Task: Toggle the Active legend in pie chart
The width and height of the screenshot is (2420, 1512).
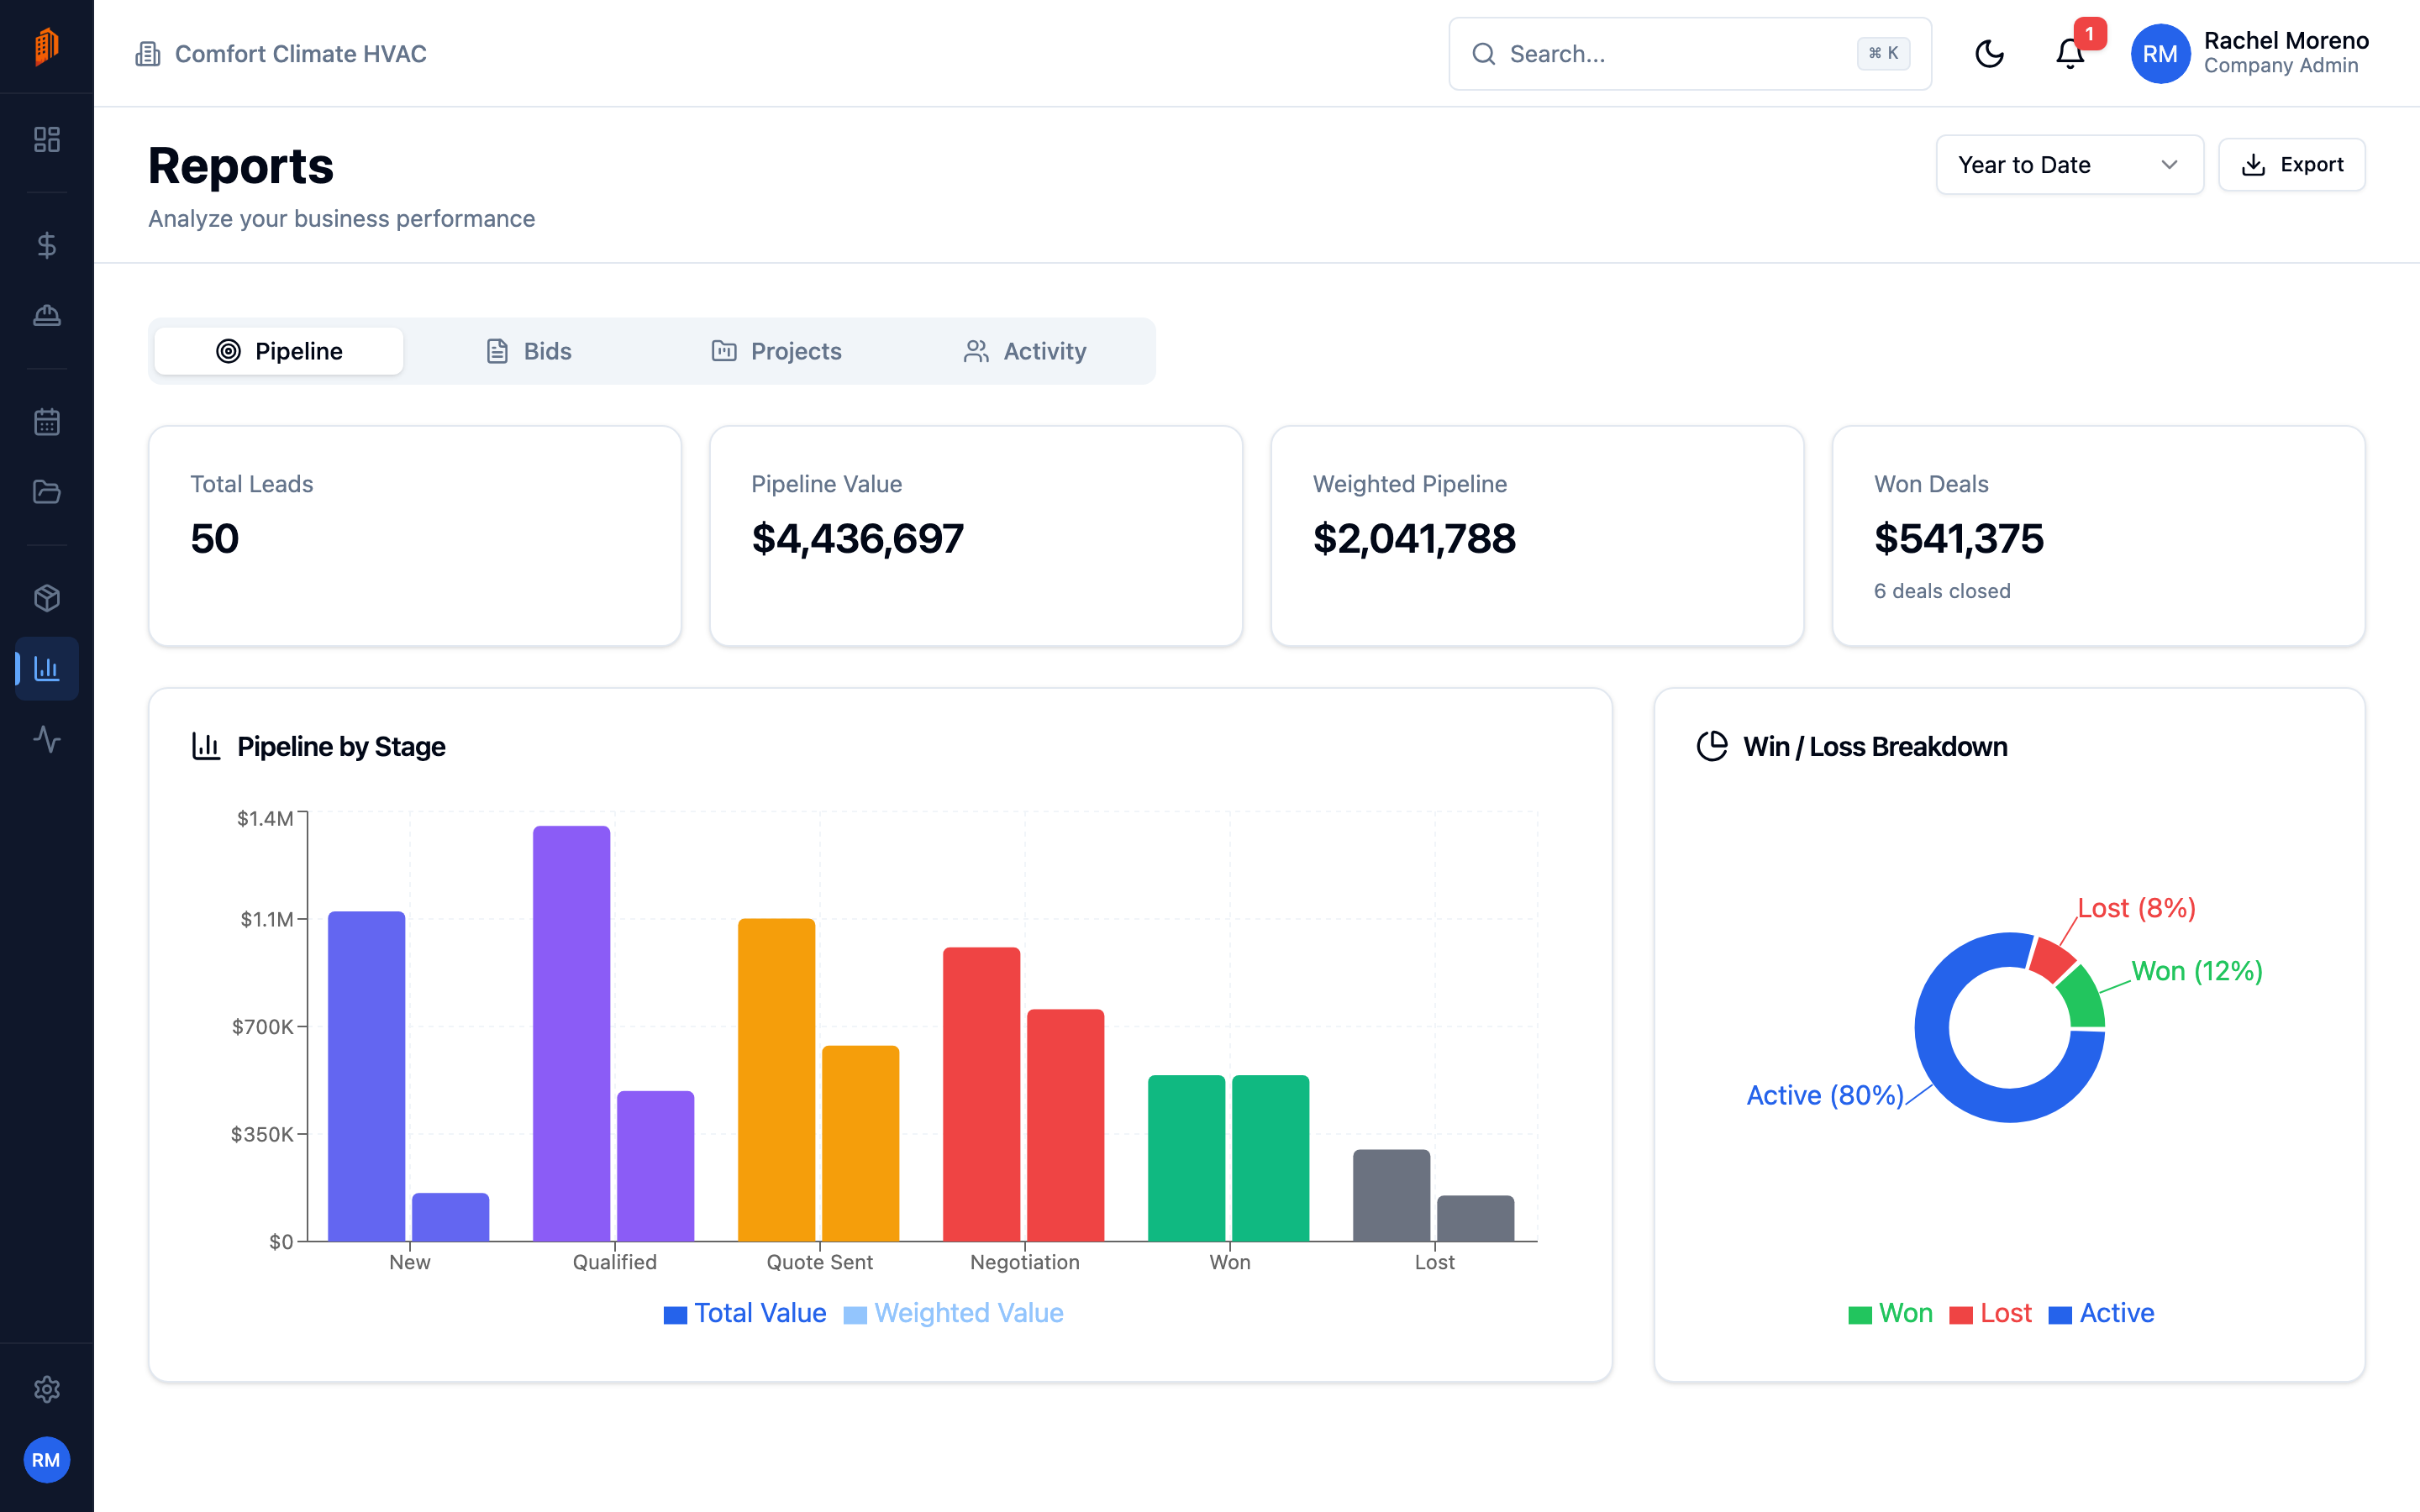Action: (x=2101, y=1313)
